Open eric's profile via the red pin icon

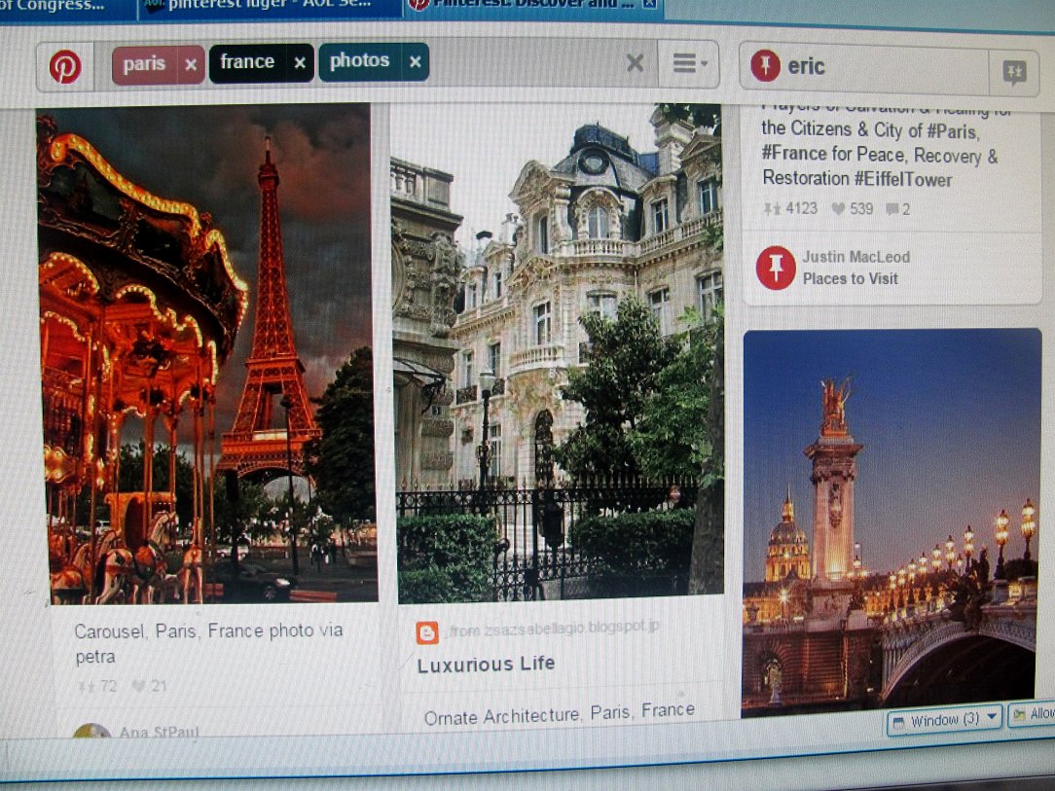pyautogui.click(x=765, y=66)
